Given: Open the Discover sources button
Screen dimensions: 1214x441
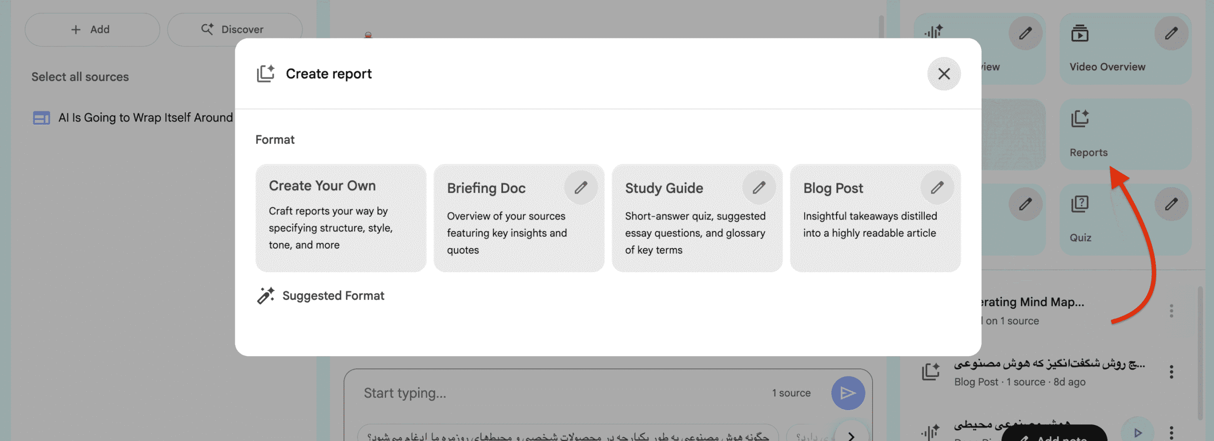Looking at the screenshot, I should (x=235, y=29).
